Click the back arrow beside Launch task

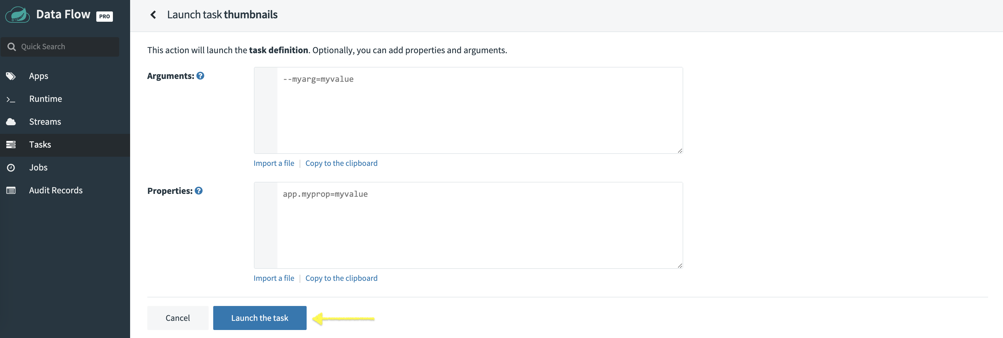pos(153,15)
